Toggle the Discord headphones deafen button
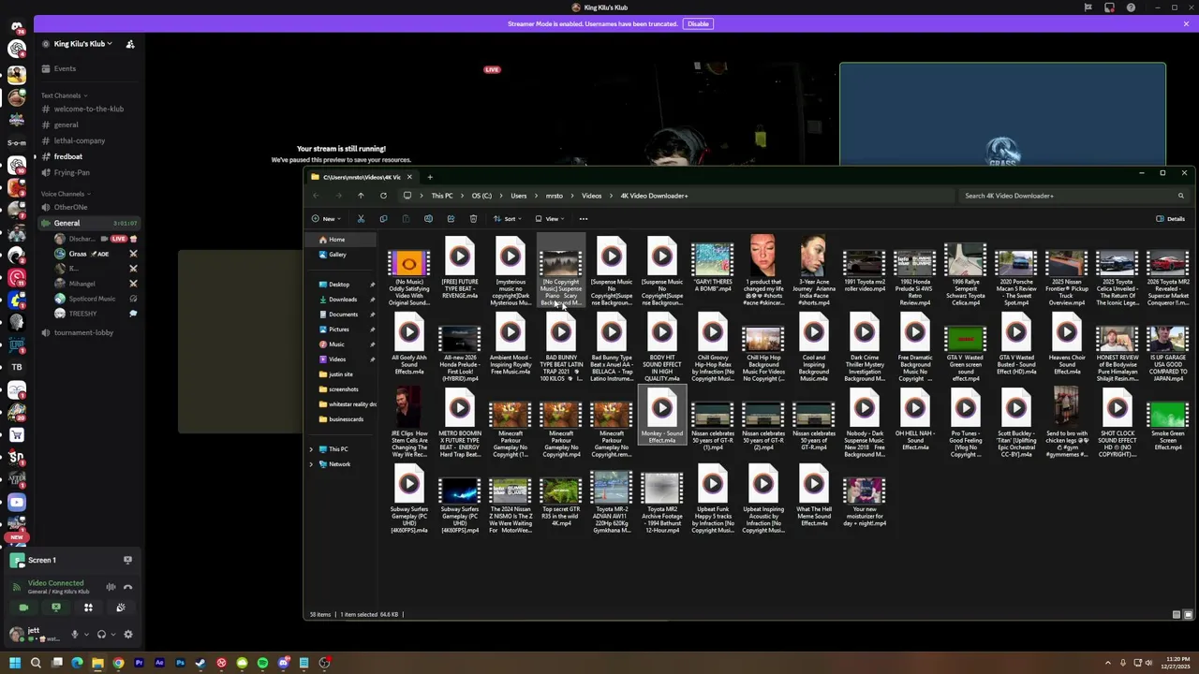This screenshot has width=1199, height=674. coord(101,634)
